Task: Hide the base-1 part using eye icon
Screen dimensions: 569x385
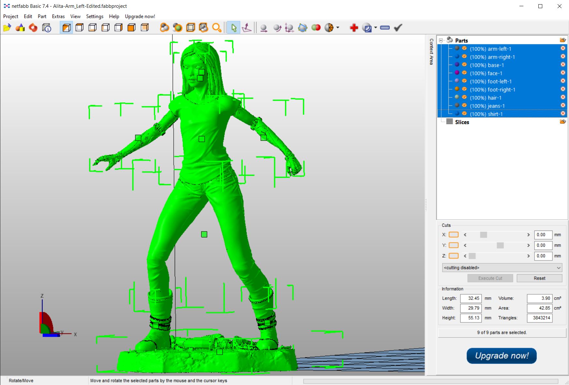Action: [x=464, y=65]
